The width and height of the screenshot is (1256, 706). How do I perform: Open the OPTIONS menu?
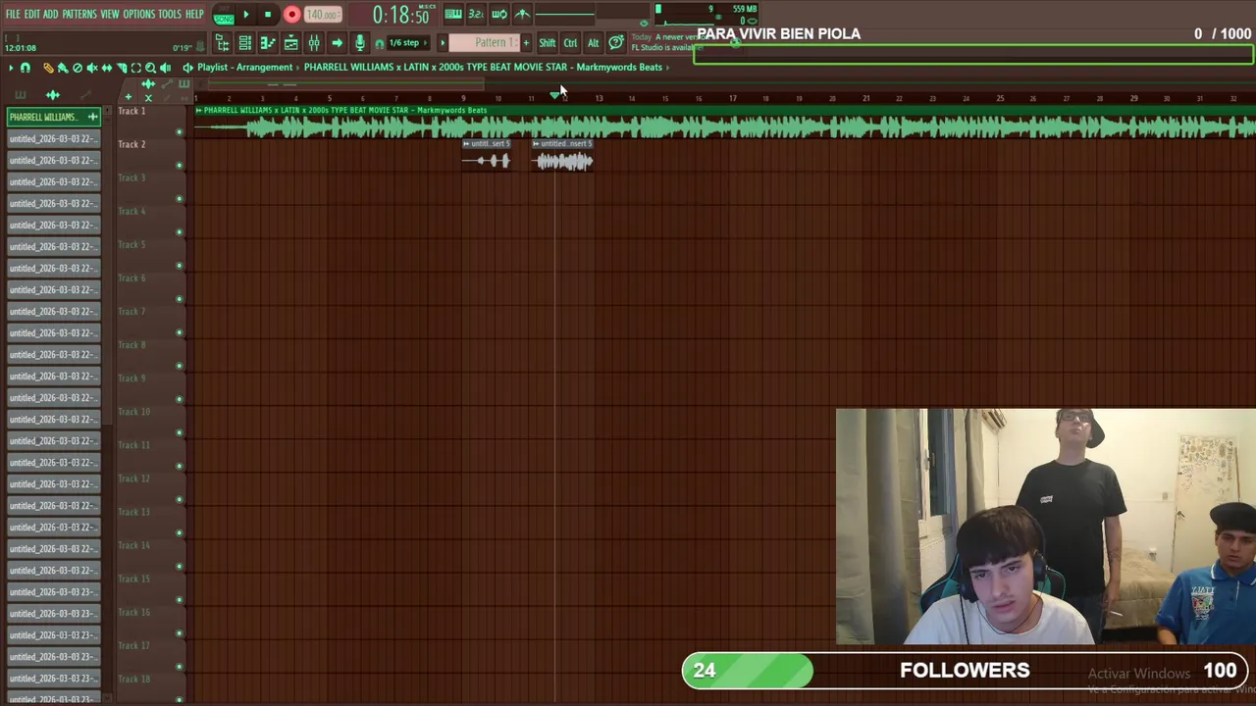click(139, 14)
